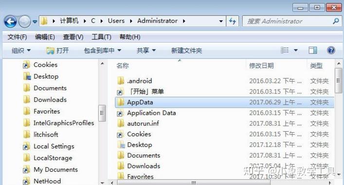Click the AppData date 2017.06.29 上午

coord(275,102)
